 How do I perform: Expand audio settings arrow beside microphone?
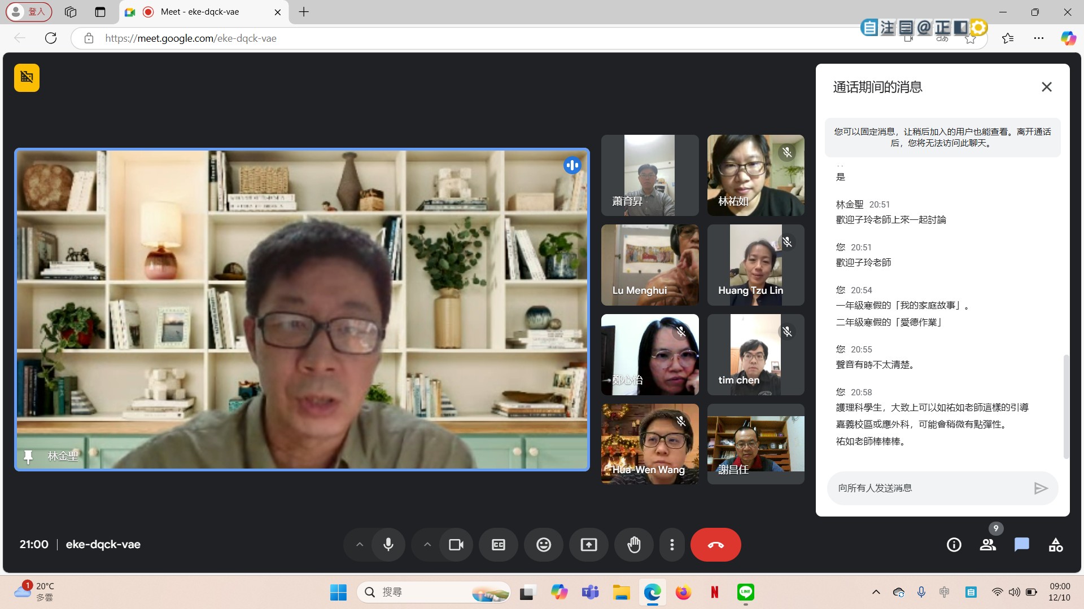(360, 545)
